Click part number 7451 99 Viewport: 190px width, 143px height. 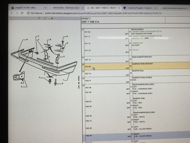(88, 92)
